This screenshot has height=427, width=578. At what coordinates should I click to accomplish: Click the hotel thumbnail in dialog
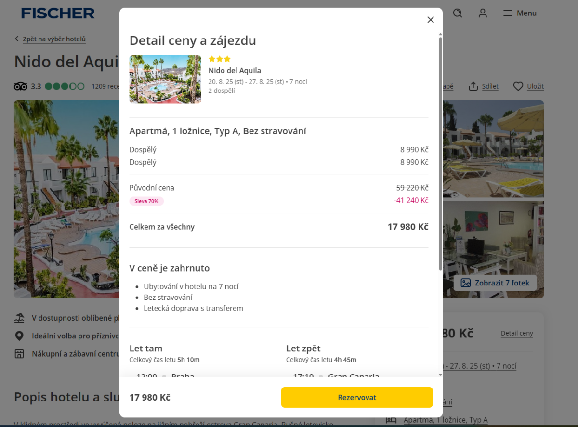click(x=165, y=79)
